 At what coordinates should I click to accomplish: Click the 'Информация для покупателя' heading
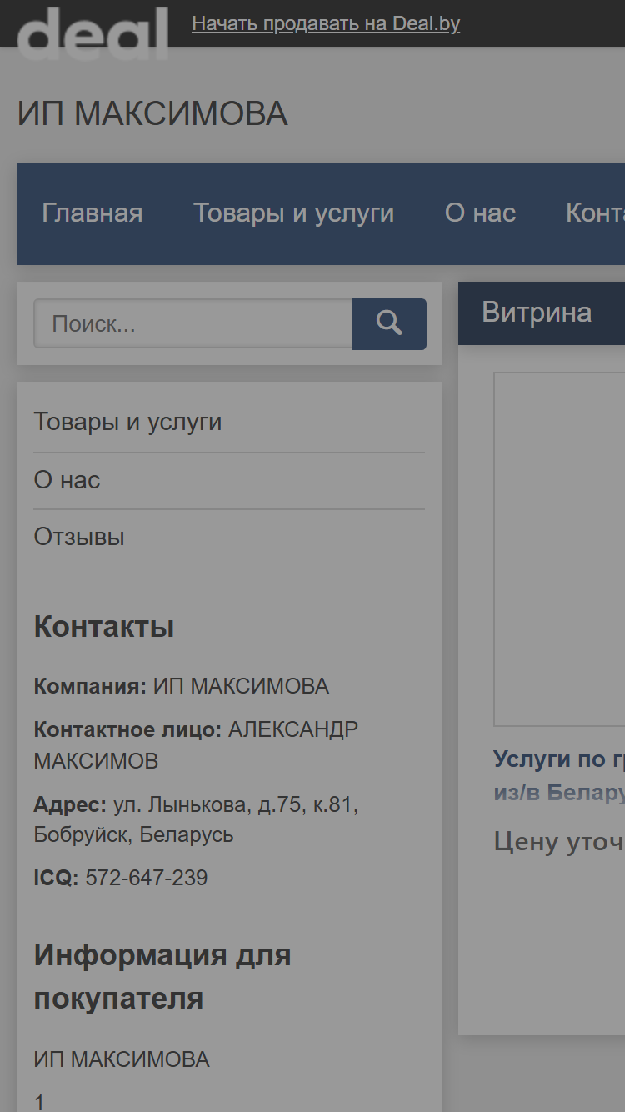[x=162, y=977]
